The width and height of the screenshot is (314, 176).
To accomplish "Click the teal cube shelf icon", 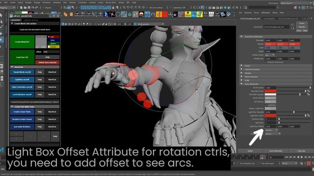I will (x=130, y=14).
